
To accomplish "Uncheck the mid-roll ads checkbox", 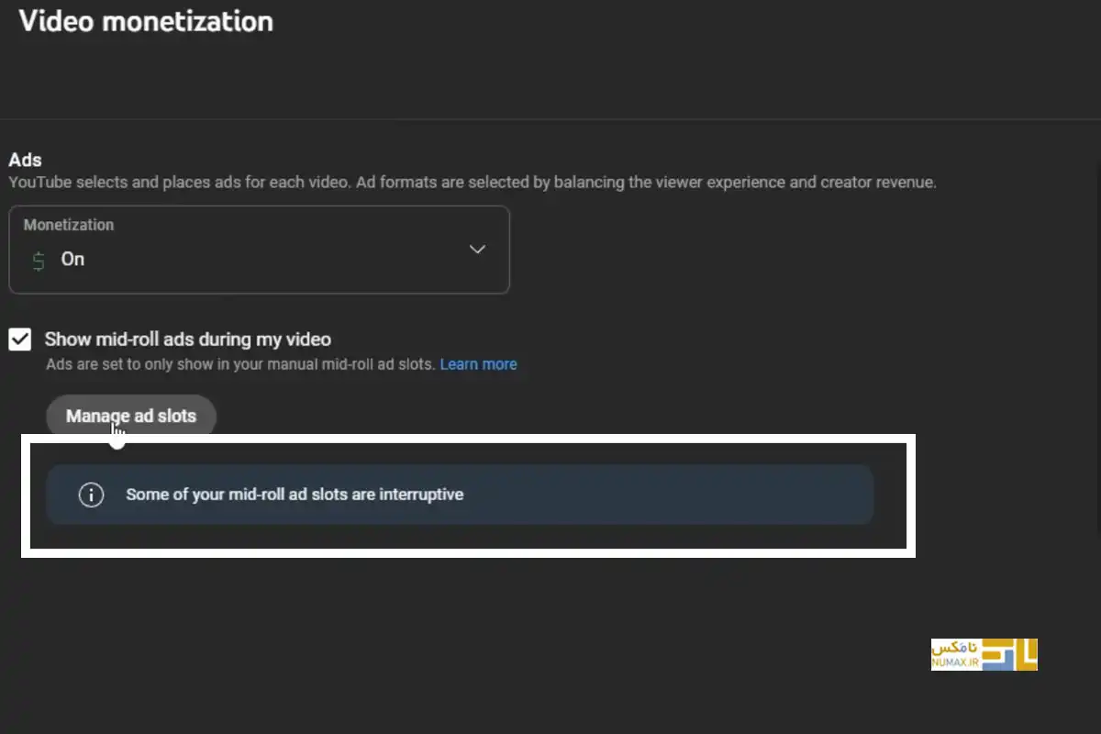I will [20, 339].
